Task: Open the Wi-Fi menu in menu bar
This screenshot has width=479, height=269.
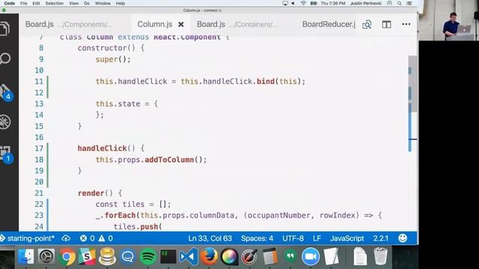Action: [303, 3]
